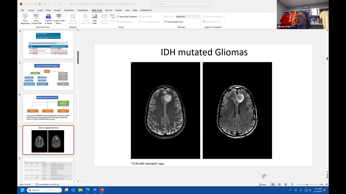This screenshot has width=346, height=194.
Task: Start Slide Show from status bar icon
Action: pyautogui.click(x=292, y=185)
